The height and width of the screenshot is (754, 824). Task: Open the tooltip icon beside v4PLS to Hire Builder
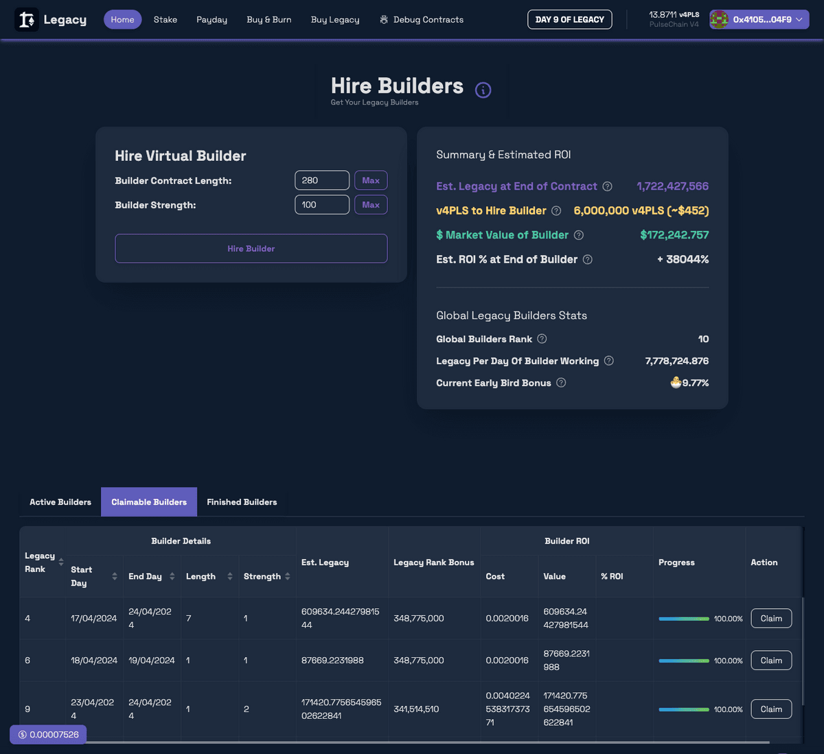click(x=556, y=210)
